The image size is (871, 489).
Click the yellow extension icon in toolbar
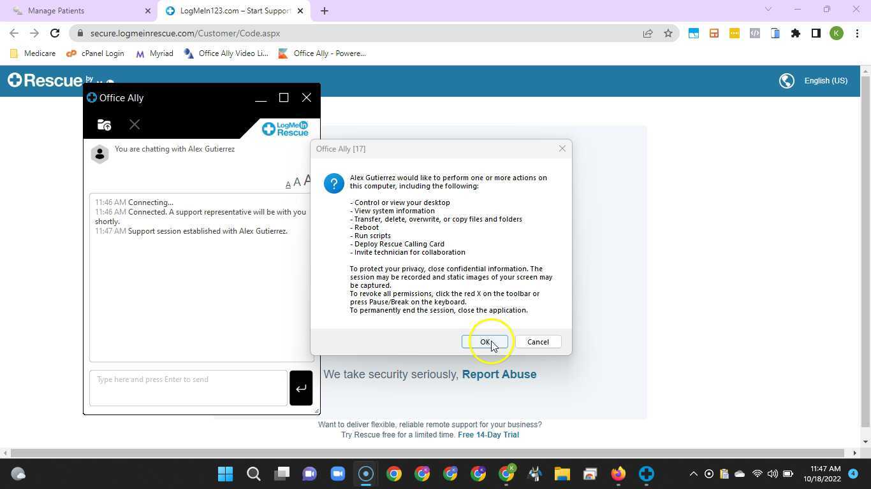coord(735,33)
